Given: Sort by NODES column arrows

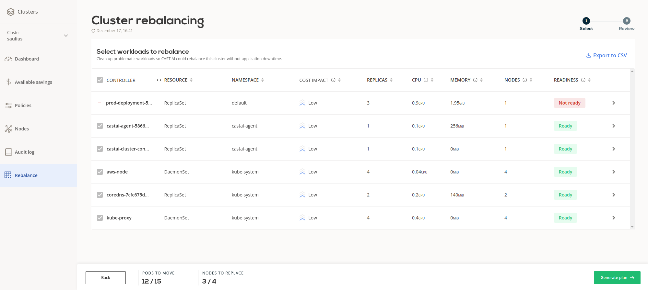Looking at the screenshot, I should (531, 80).
